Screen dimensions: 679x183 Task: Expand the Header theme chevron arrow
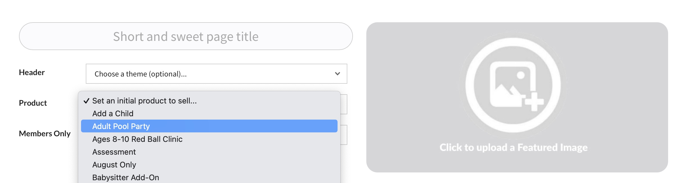pyautogui.click(x=337, y=74)
